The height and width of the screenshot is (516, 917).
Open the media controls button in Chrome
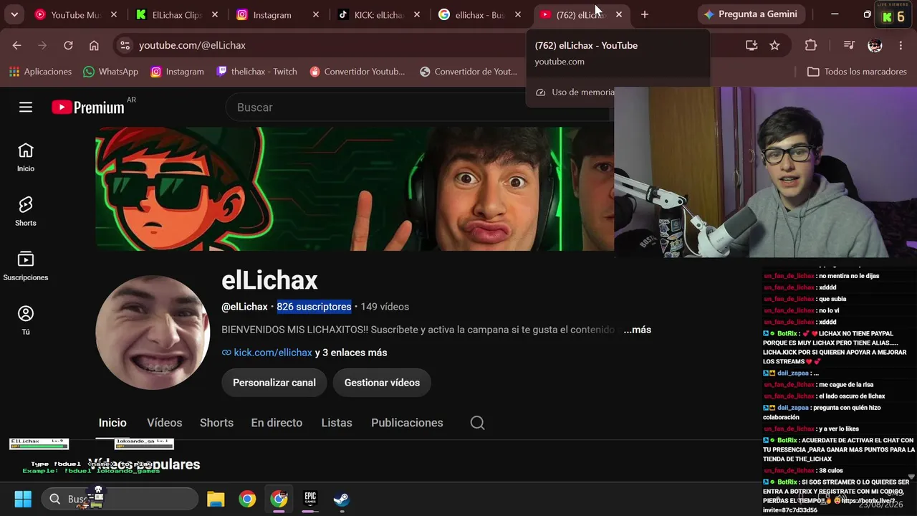click(x=849, y=45)
